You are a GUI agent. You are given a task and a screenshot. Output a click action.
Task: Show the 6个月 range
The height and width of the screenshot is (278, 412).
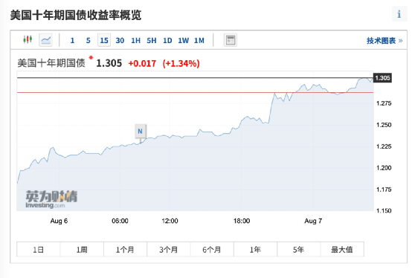tap(212, 249)
